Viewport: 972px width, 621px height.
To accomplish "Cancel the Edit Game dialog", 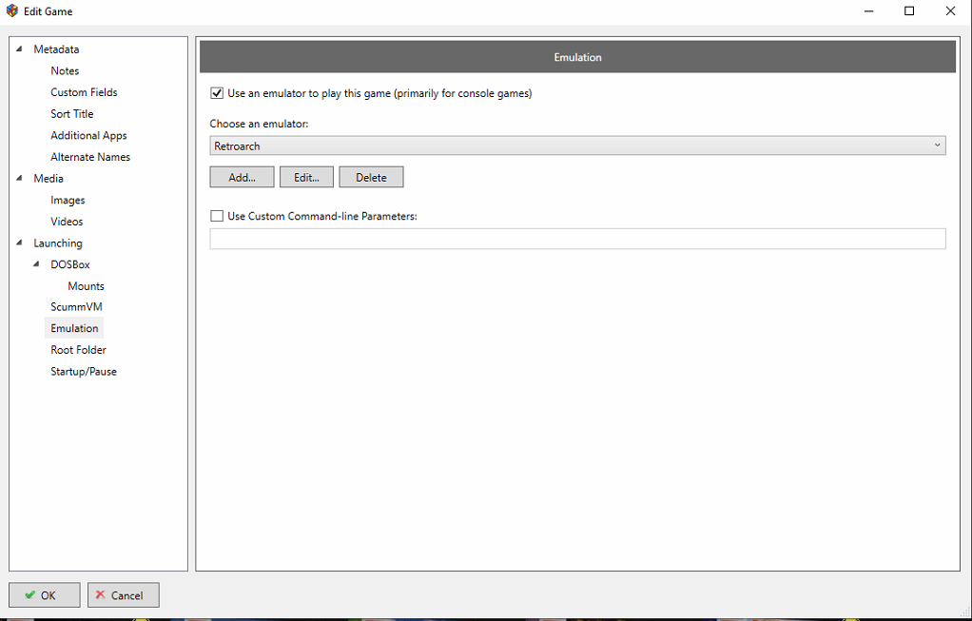I will click(124, 595).
